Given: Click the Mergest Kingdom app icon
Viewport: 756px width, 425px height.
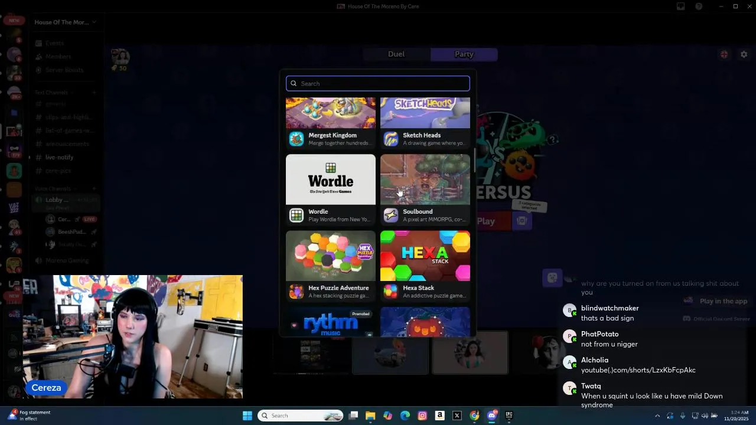Looking at the screenshot, I should [296, 139].
